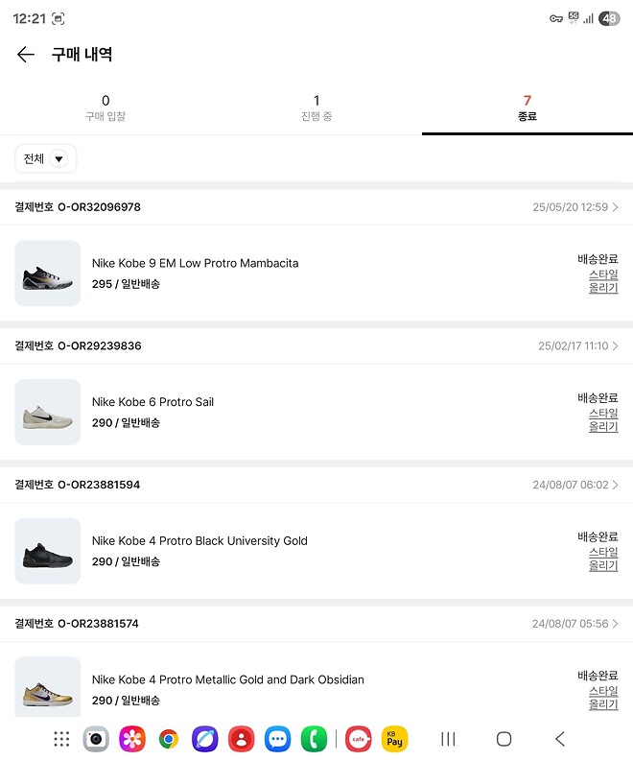Open the Samsung Internet browser icon

[x=204, y=739]
